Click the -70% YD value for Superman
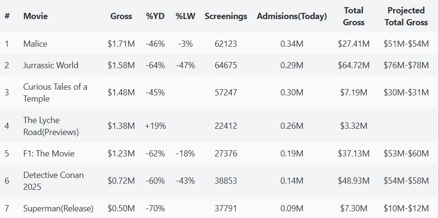This screenshot has width=438, height=218. (155, 208)
